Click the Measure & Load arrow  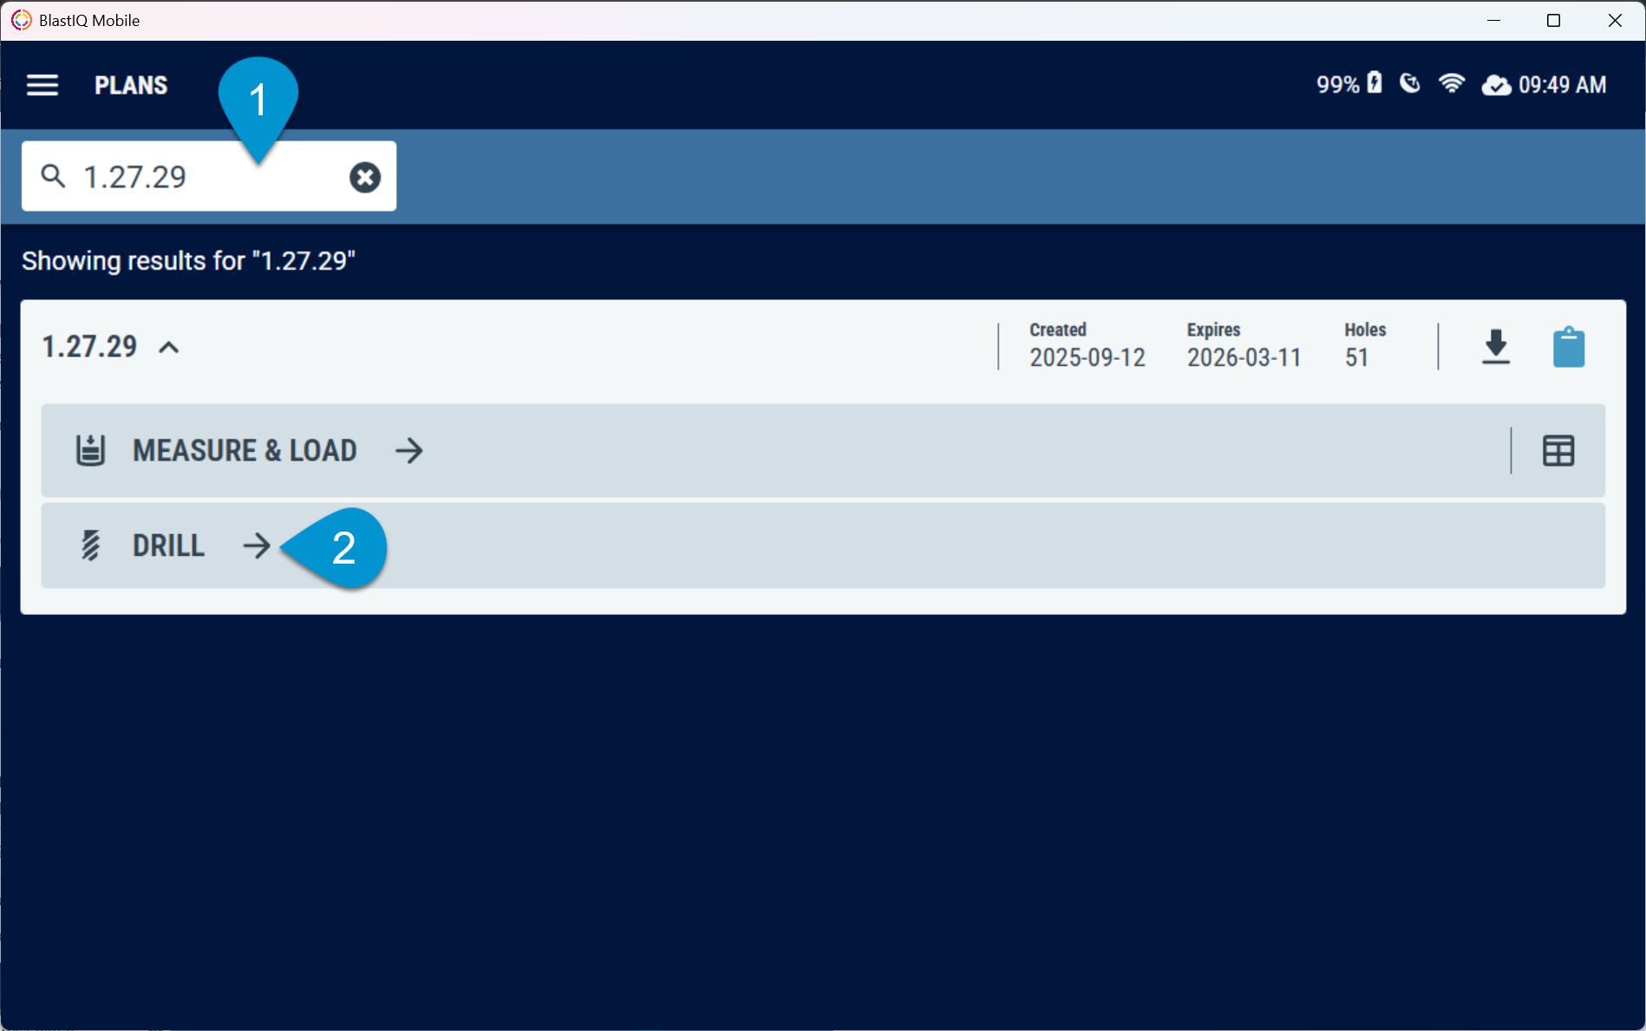(409, 450)
